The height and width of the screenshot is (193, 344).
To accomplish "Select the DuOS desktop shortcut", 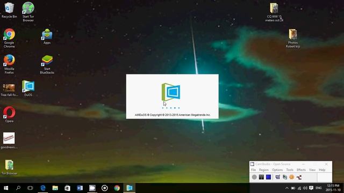I will 28,88.
